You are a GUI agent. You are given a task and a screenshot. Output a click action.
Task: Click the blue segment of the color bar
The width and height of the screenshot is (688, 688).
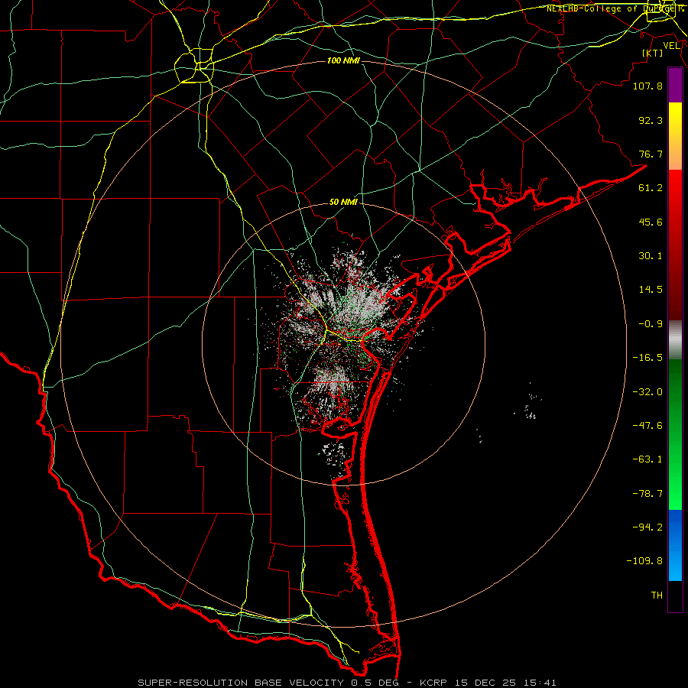(x=675, y=545)
